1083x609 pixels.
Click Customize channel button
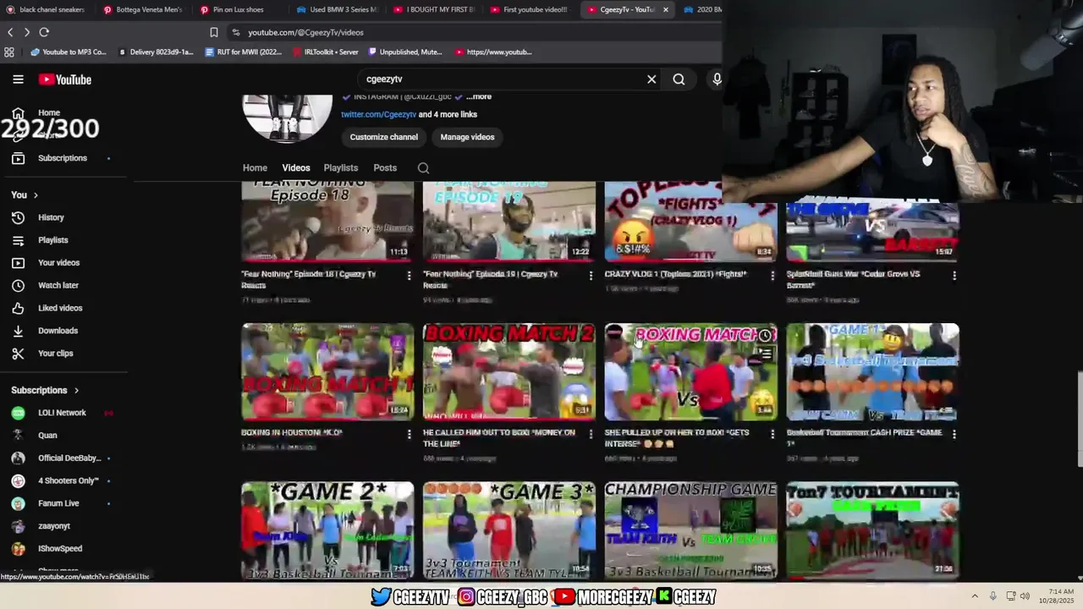coord(384,137)
